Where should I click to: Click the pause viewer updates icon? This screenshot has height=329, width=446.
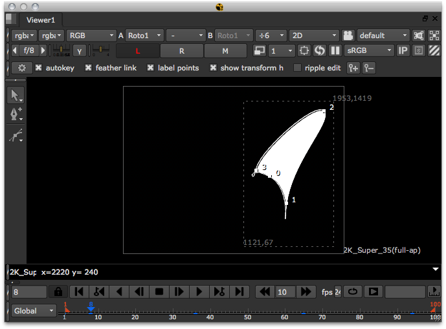point(335,50)
